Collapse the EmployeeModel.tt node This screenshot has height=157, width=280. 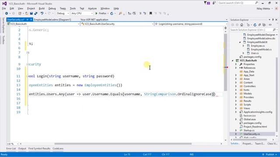point(240,42)
